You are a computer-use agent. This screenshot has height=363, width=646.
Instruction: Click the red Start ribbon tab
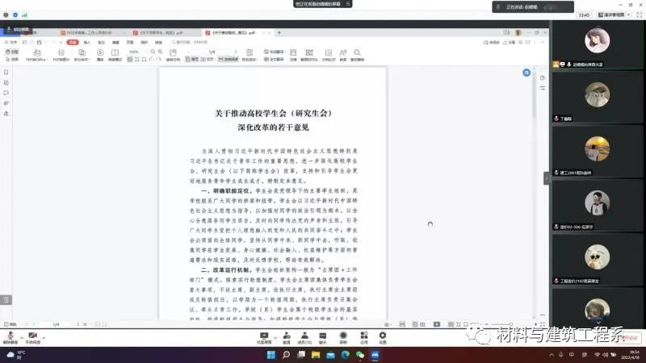pos(73,43)
